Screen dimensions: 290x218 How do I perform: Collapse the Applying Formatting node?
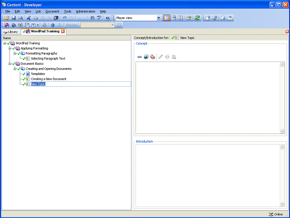pos(10,49)
